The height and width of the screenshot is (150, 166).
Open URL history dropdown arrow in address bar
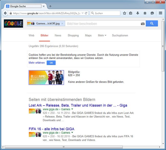82,13
